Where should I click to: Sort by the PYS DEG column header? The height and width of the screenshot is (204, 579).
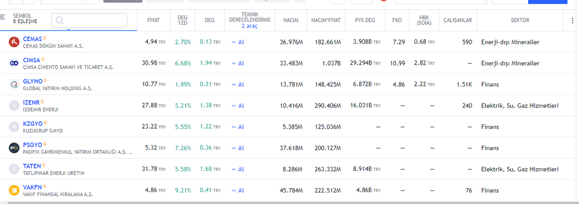coord(364,20)
